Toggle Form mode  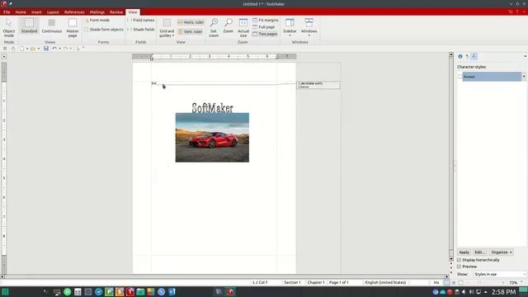(x=97, y=20)
